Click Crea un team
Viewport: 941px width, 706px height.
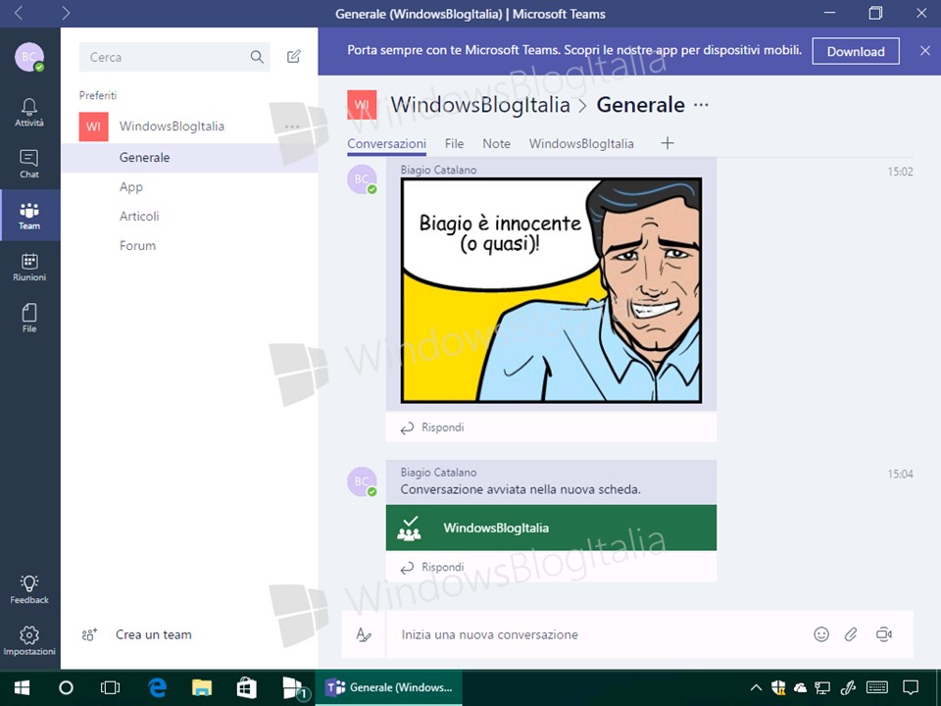tap(154, 634)
